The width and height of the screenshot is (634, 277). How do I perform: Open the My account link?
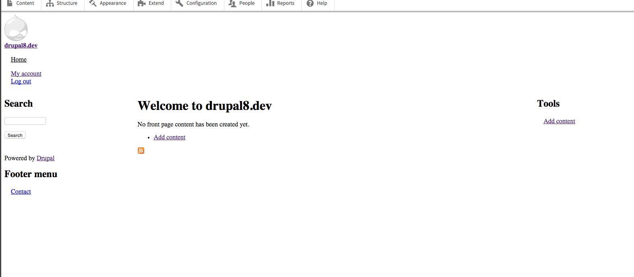(x=26, y=74)
